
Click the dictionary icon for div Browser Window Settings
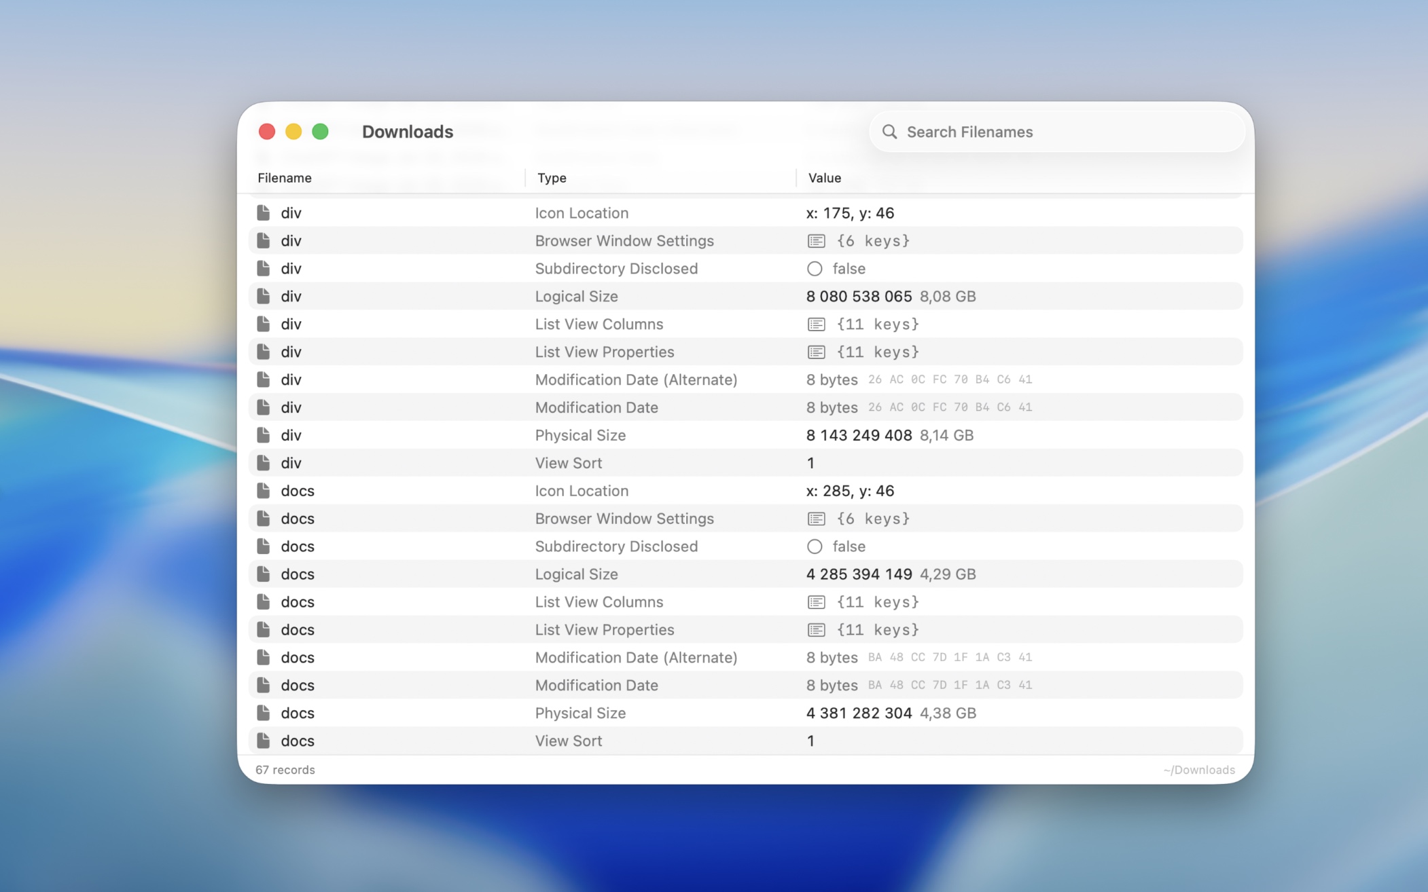coord(815,240)
